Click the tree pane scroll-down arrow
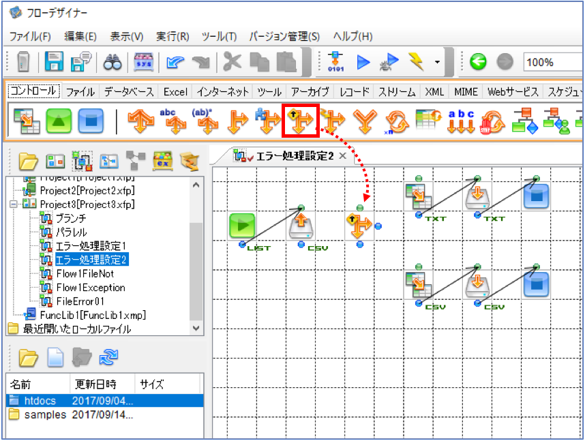The image size is (585, 441). 196,329
